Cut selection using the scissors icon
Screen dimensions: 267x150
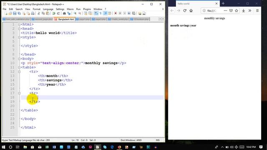pyautogui.click(x=39, y=13)
